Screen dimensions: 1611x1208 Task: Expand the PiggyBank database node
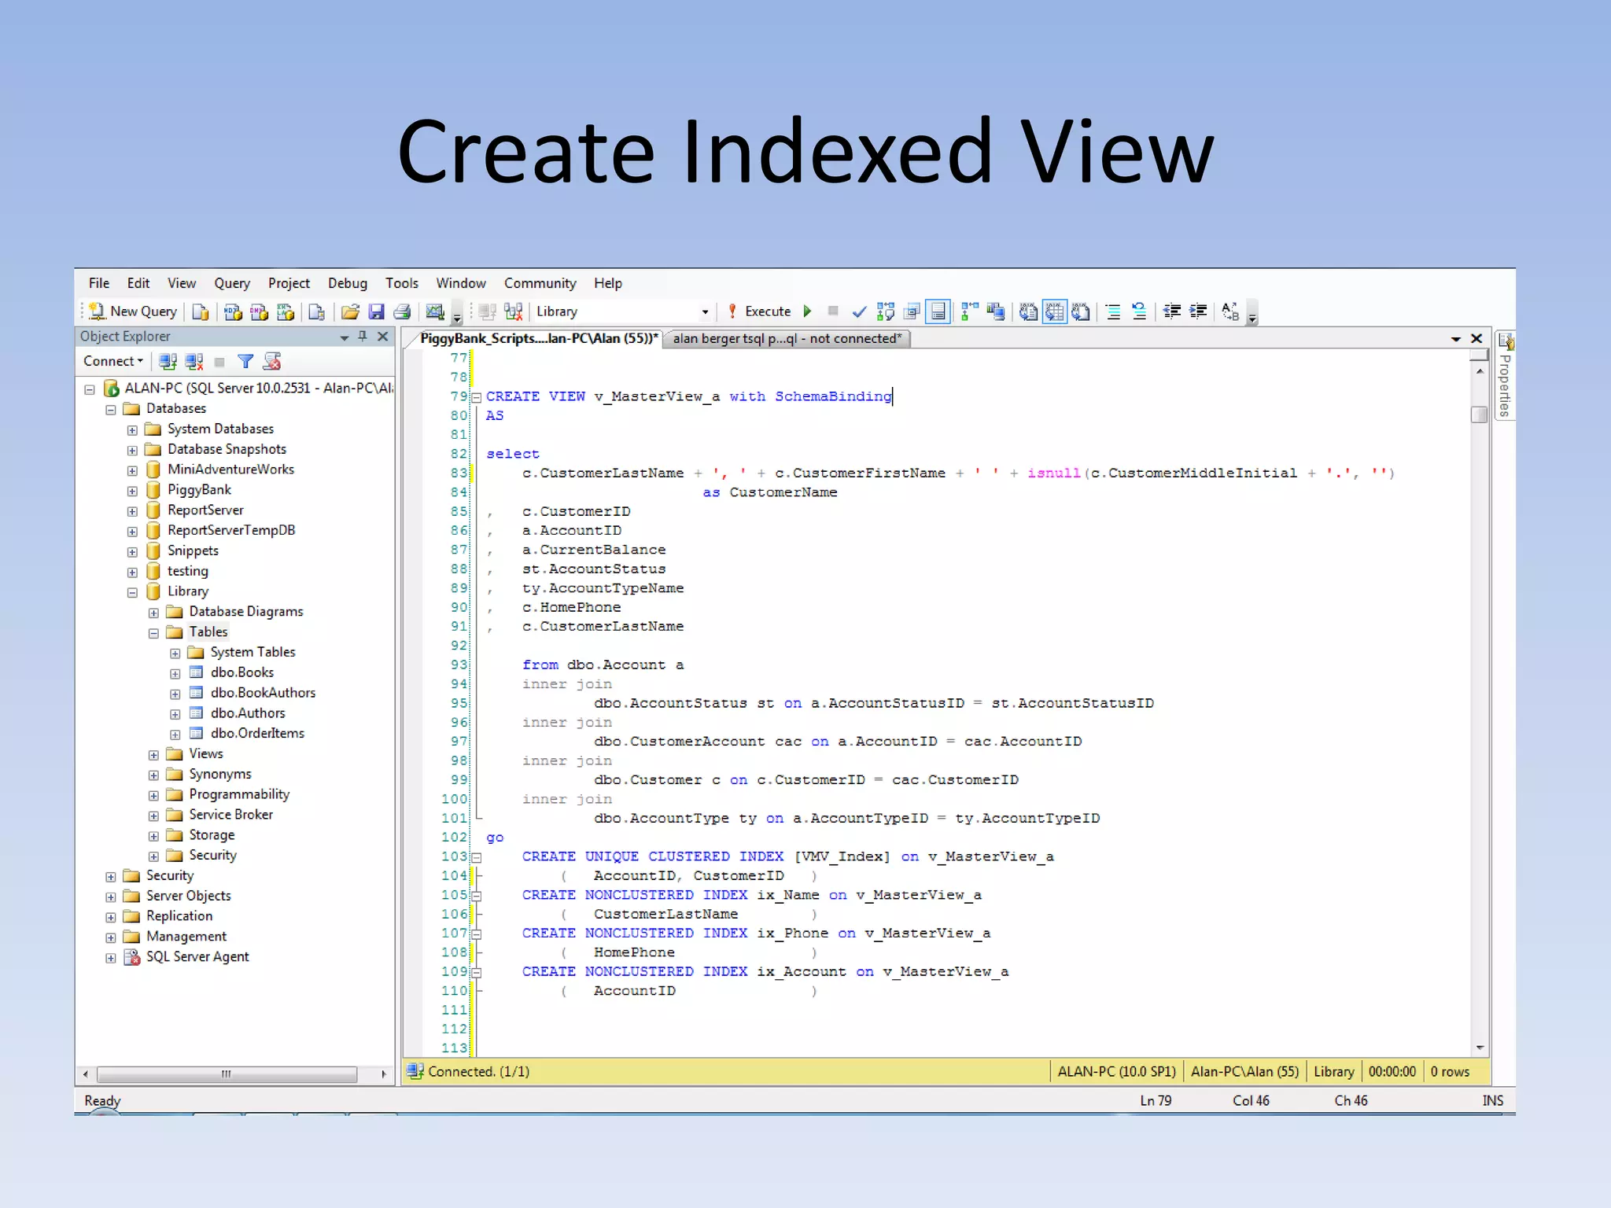point(132,491)
